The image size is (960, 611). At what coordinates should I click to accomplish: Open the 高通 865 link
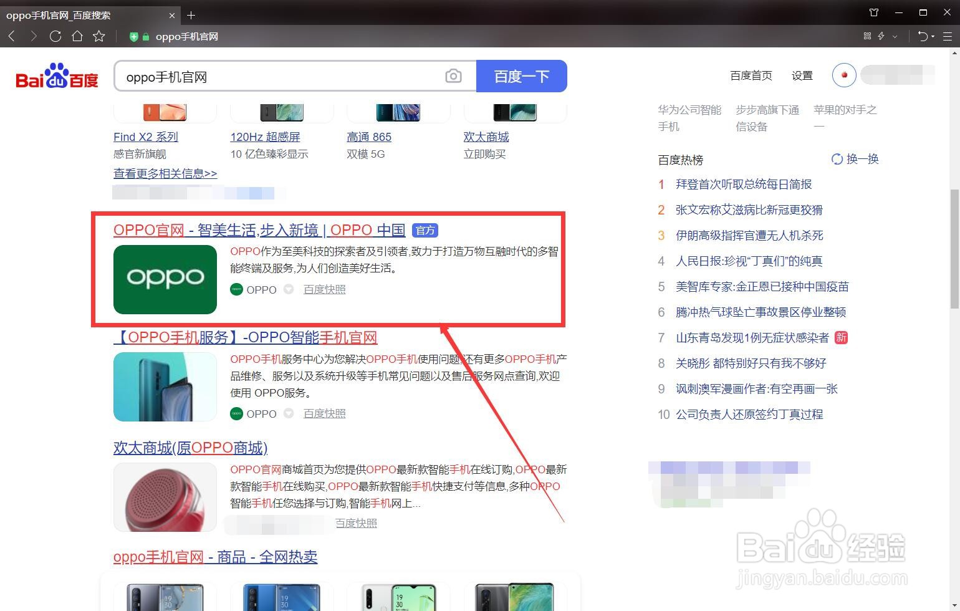pos(369,137)
